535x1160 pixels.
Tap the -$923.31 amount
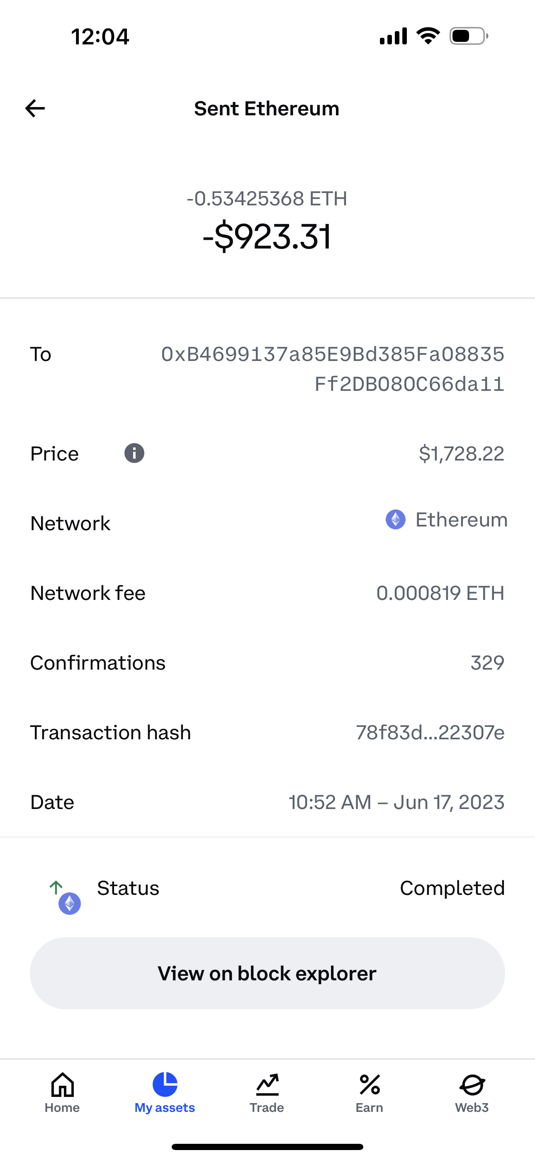tap(267, 236)
